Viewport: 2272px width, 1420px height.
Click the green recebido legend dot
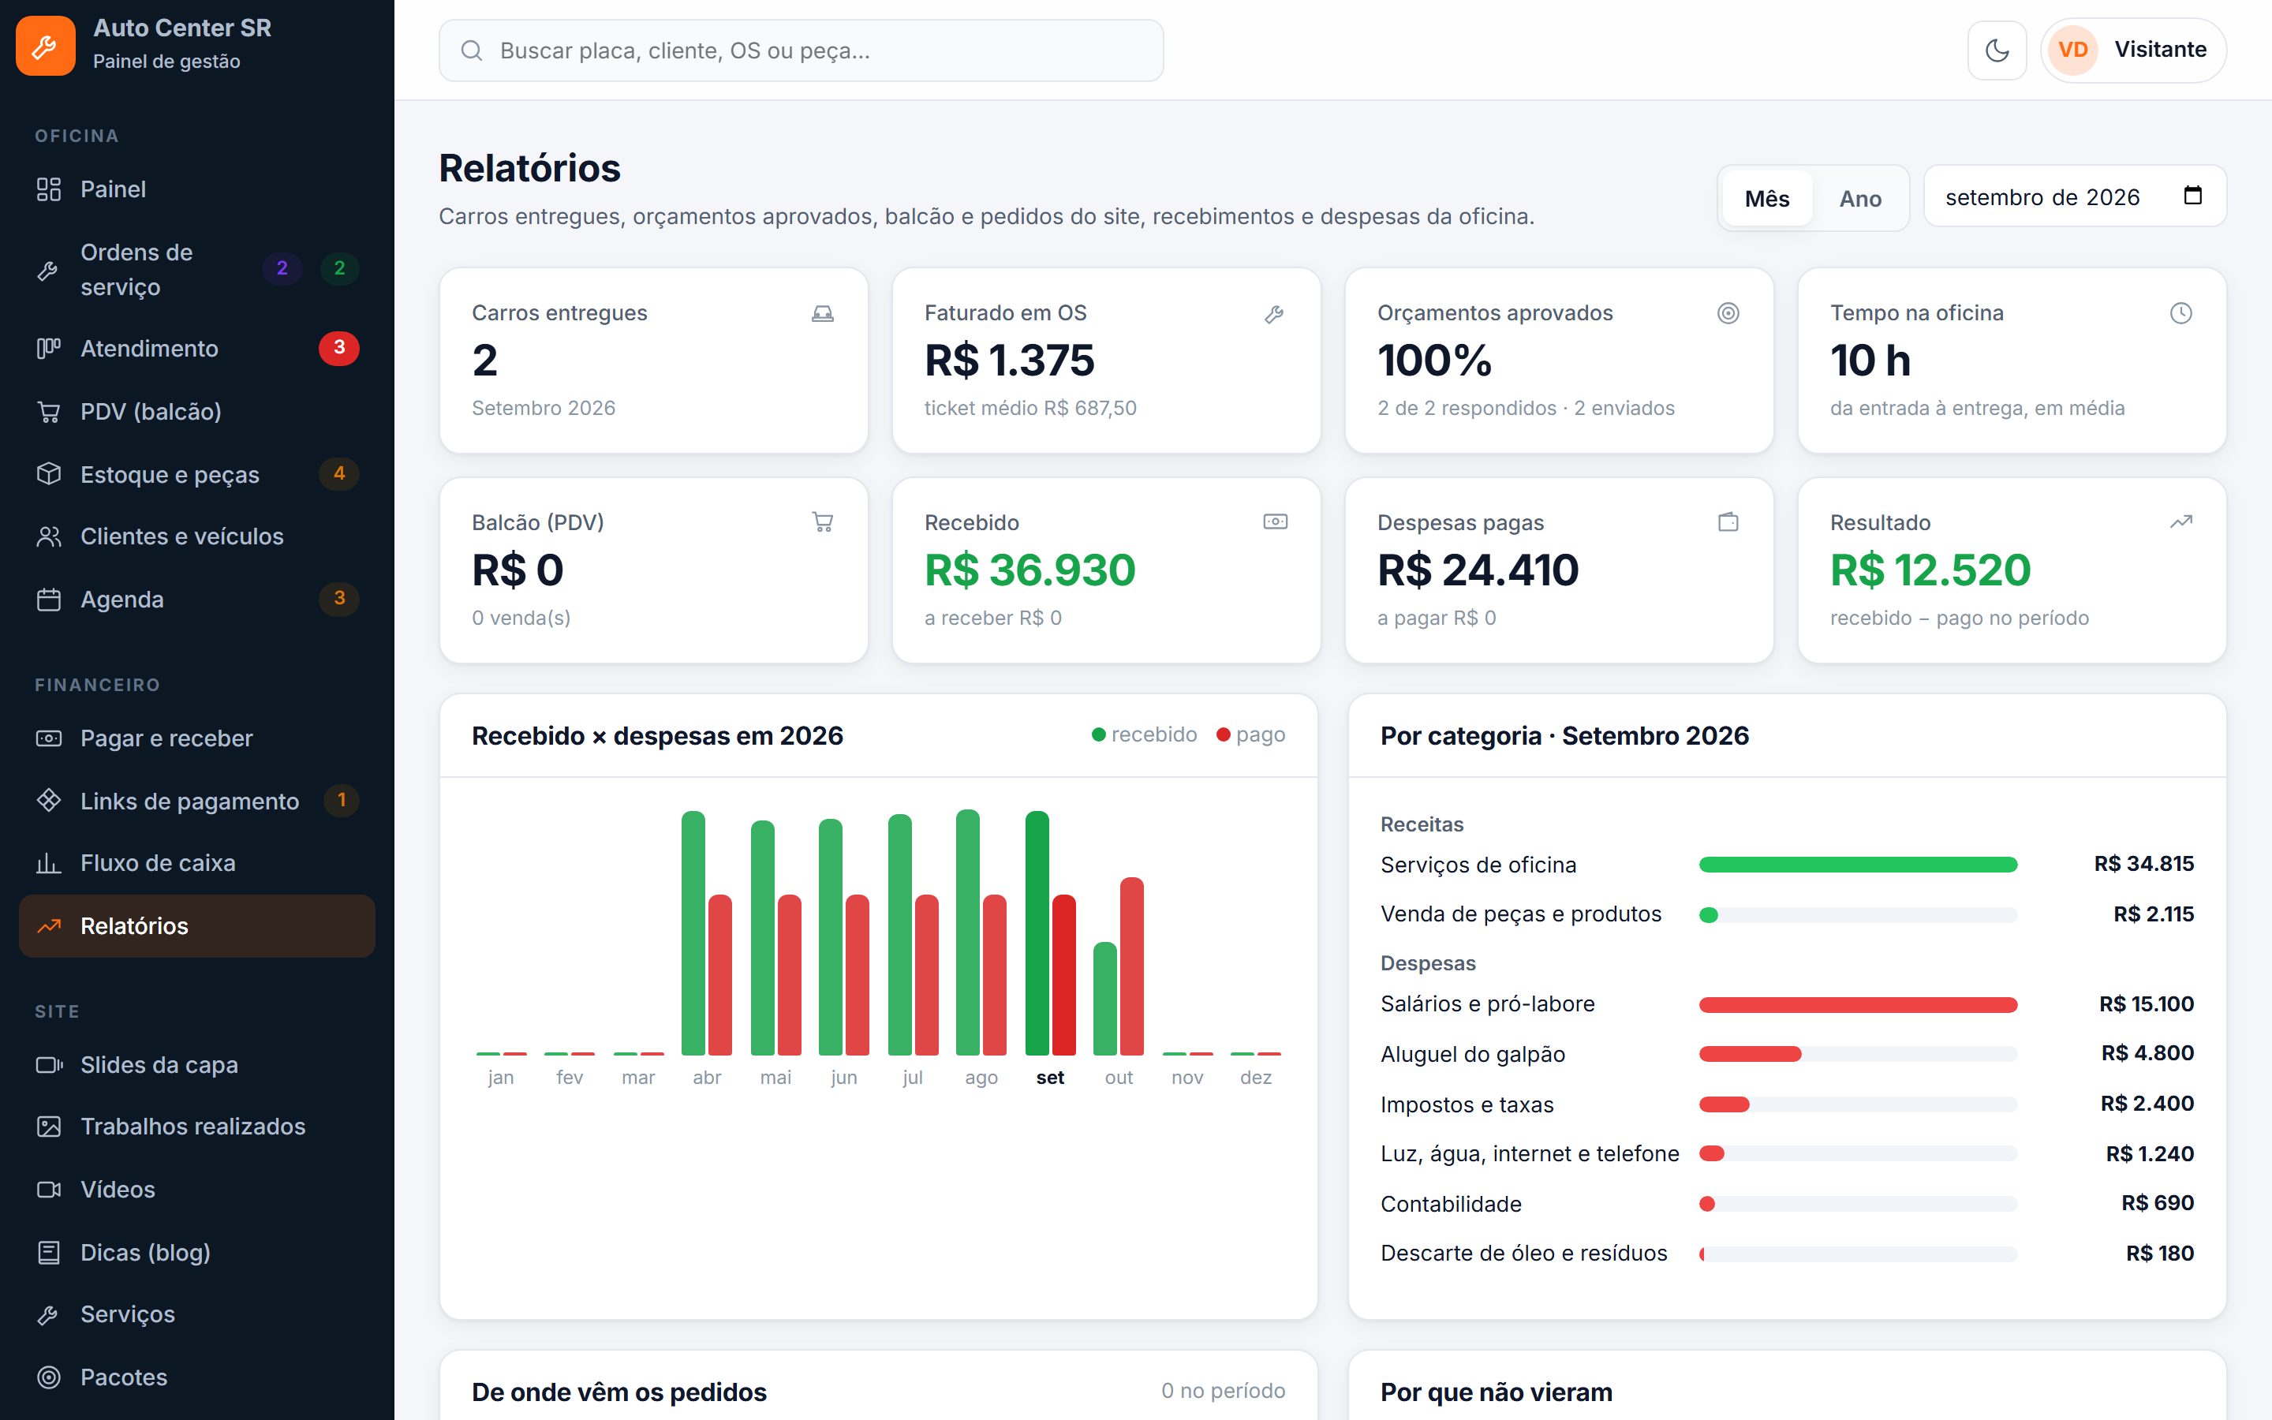[x=1098, y=734]
